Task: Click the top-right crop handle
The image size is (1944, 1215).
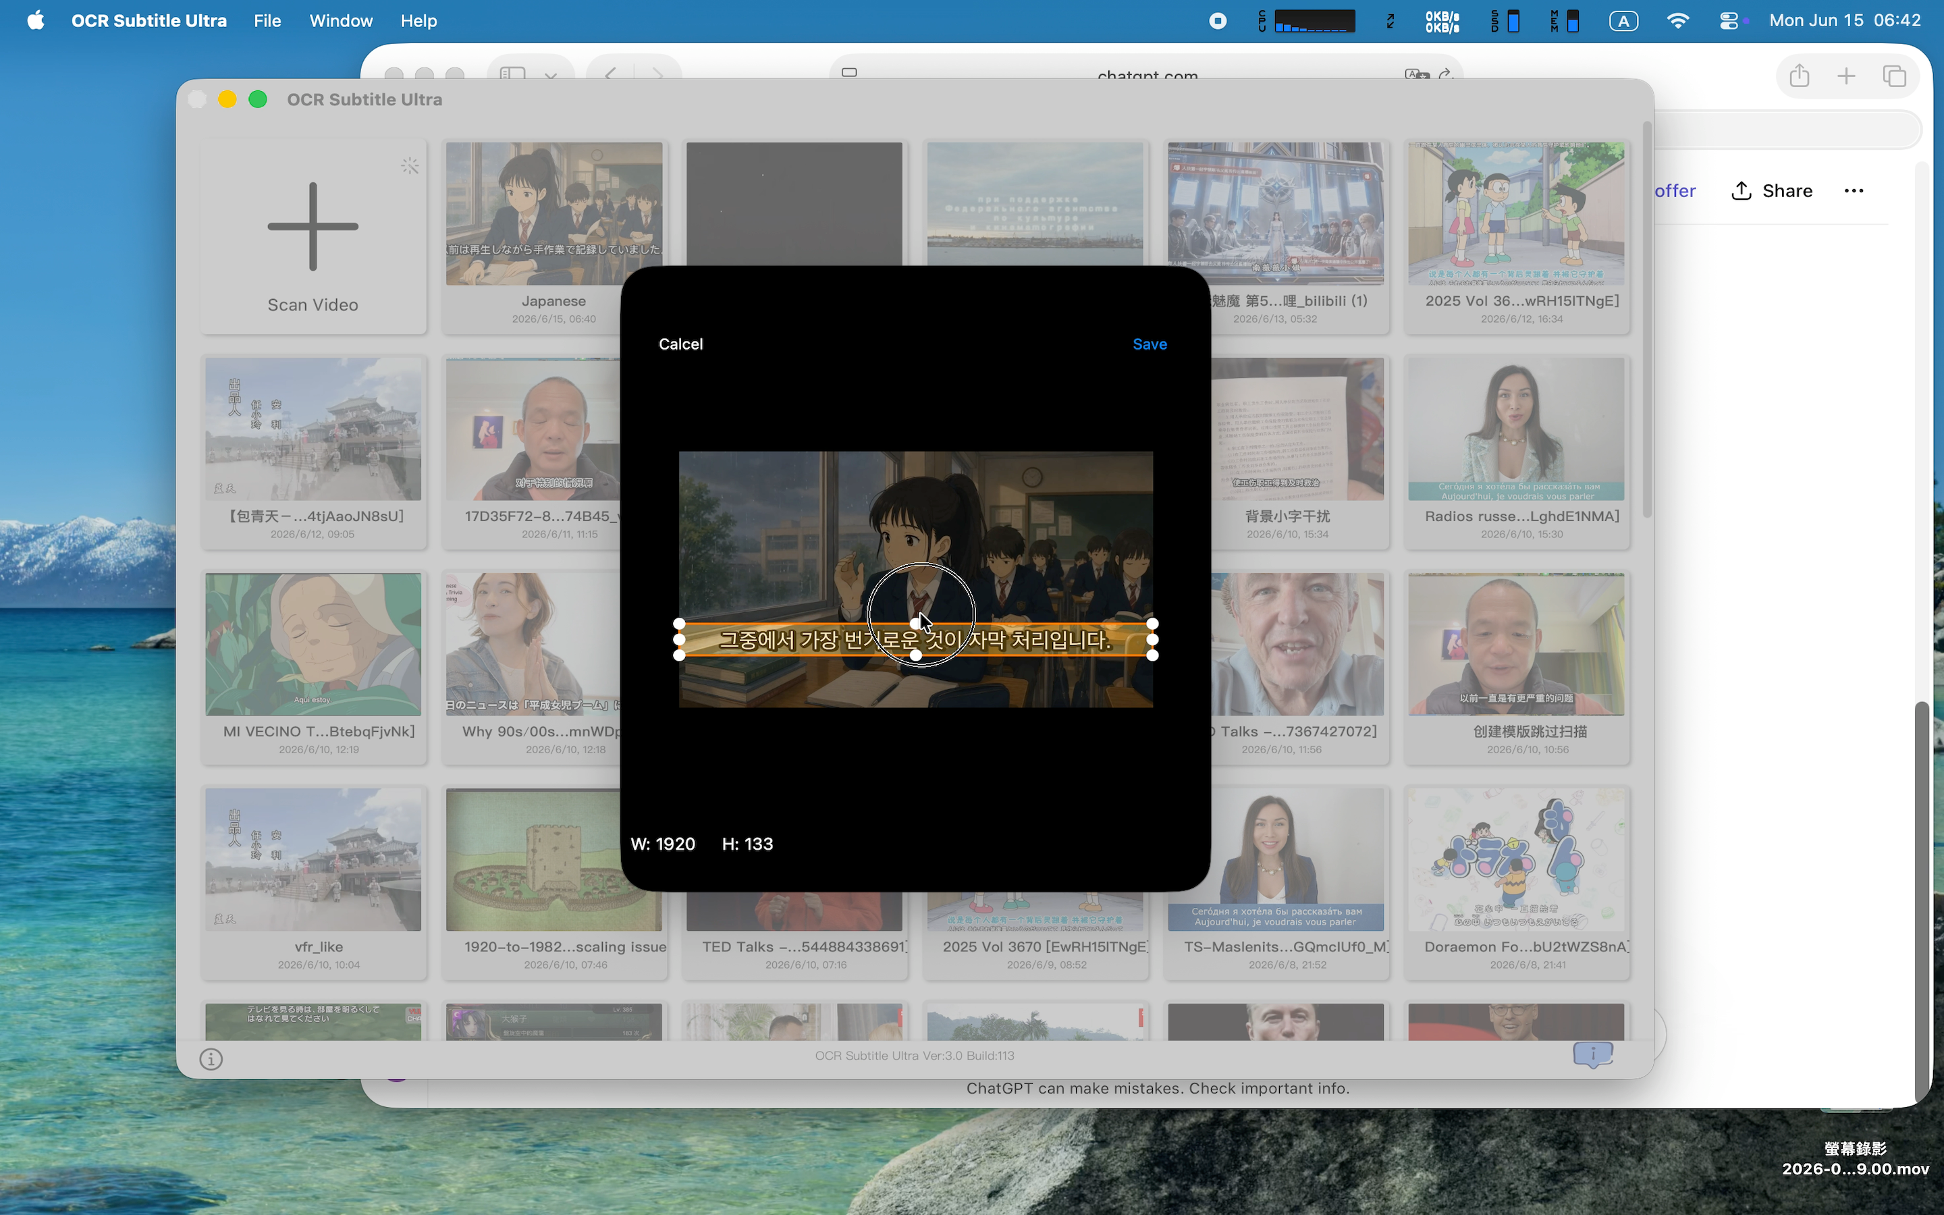Action: pos(1153,624)
